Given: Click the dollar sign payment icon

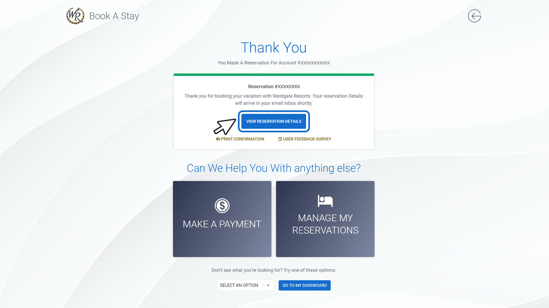Looking at the screenshot, I should 222,206.
